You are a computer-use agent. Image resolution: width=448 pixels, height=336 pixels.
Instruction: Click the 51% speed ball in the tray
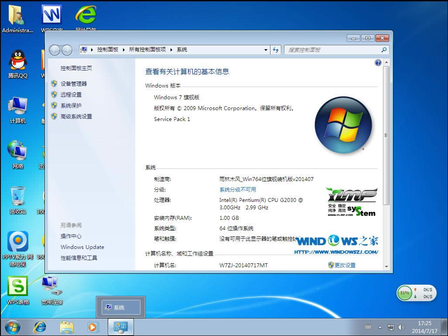click(404, 293)
